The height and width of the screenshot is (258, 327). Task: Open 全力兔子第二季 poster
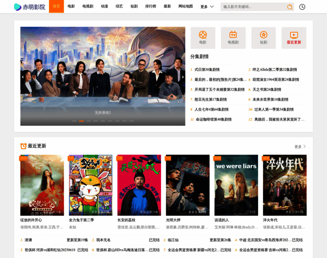point(91,185)
